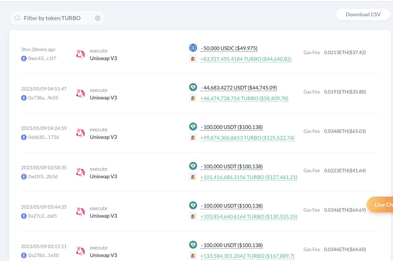
Task: Click the Uniswap icon on the 03:15:11 transaction
Action: point(81,251)
